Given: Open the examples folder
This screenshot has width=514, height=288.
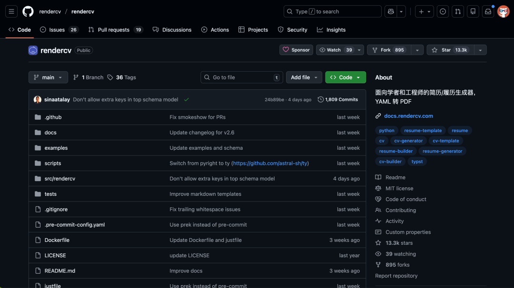Looking at the screenshot, I should [x=56, y=148].
